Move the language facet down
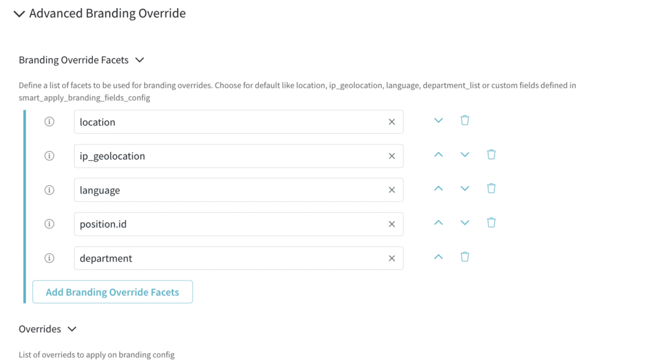The width and height of the screenshot is (647, 363). pos(464,189)
